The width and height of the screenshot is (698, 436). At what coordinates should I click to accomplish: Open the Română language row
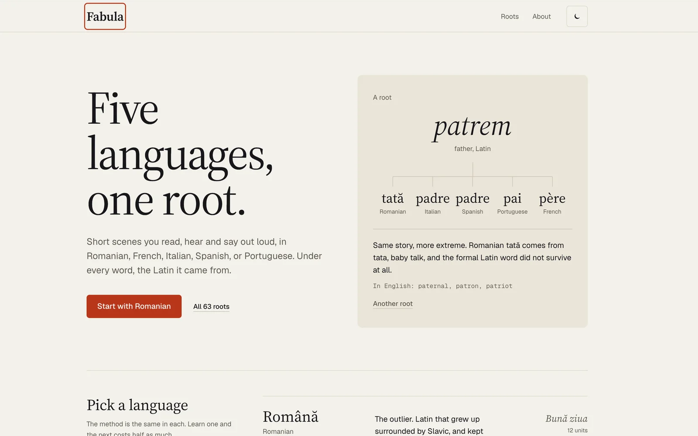[425, 416]
